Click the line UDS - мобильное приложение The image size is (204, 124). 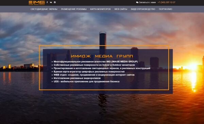(86, 82)
